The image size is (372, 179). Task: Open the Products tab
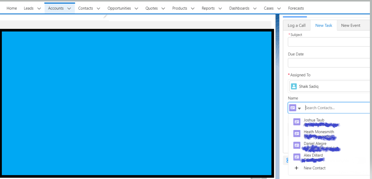click(x=180, y=8)
